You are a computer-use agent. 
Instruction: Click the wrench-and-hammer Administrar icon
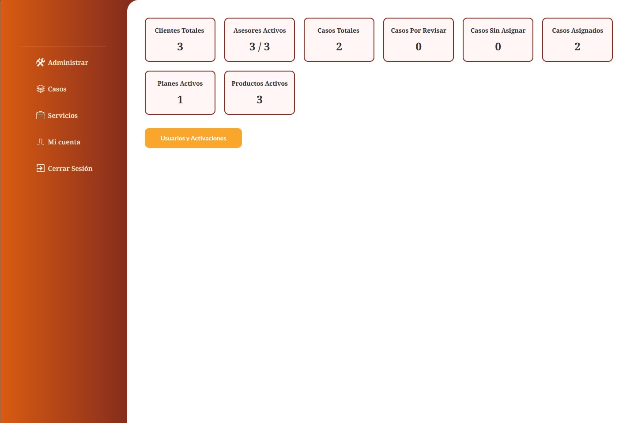pos(40,63)
